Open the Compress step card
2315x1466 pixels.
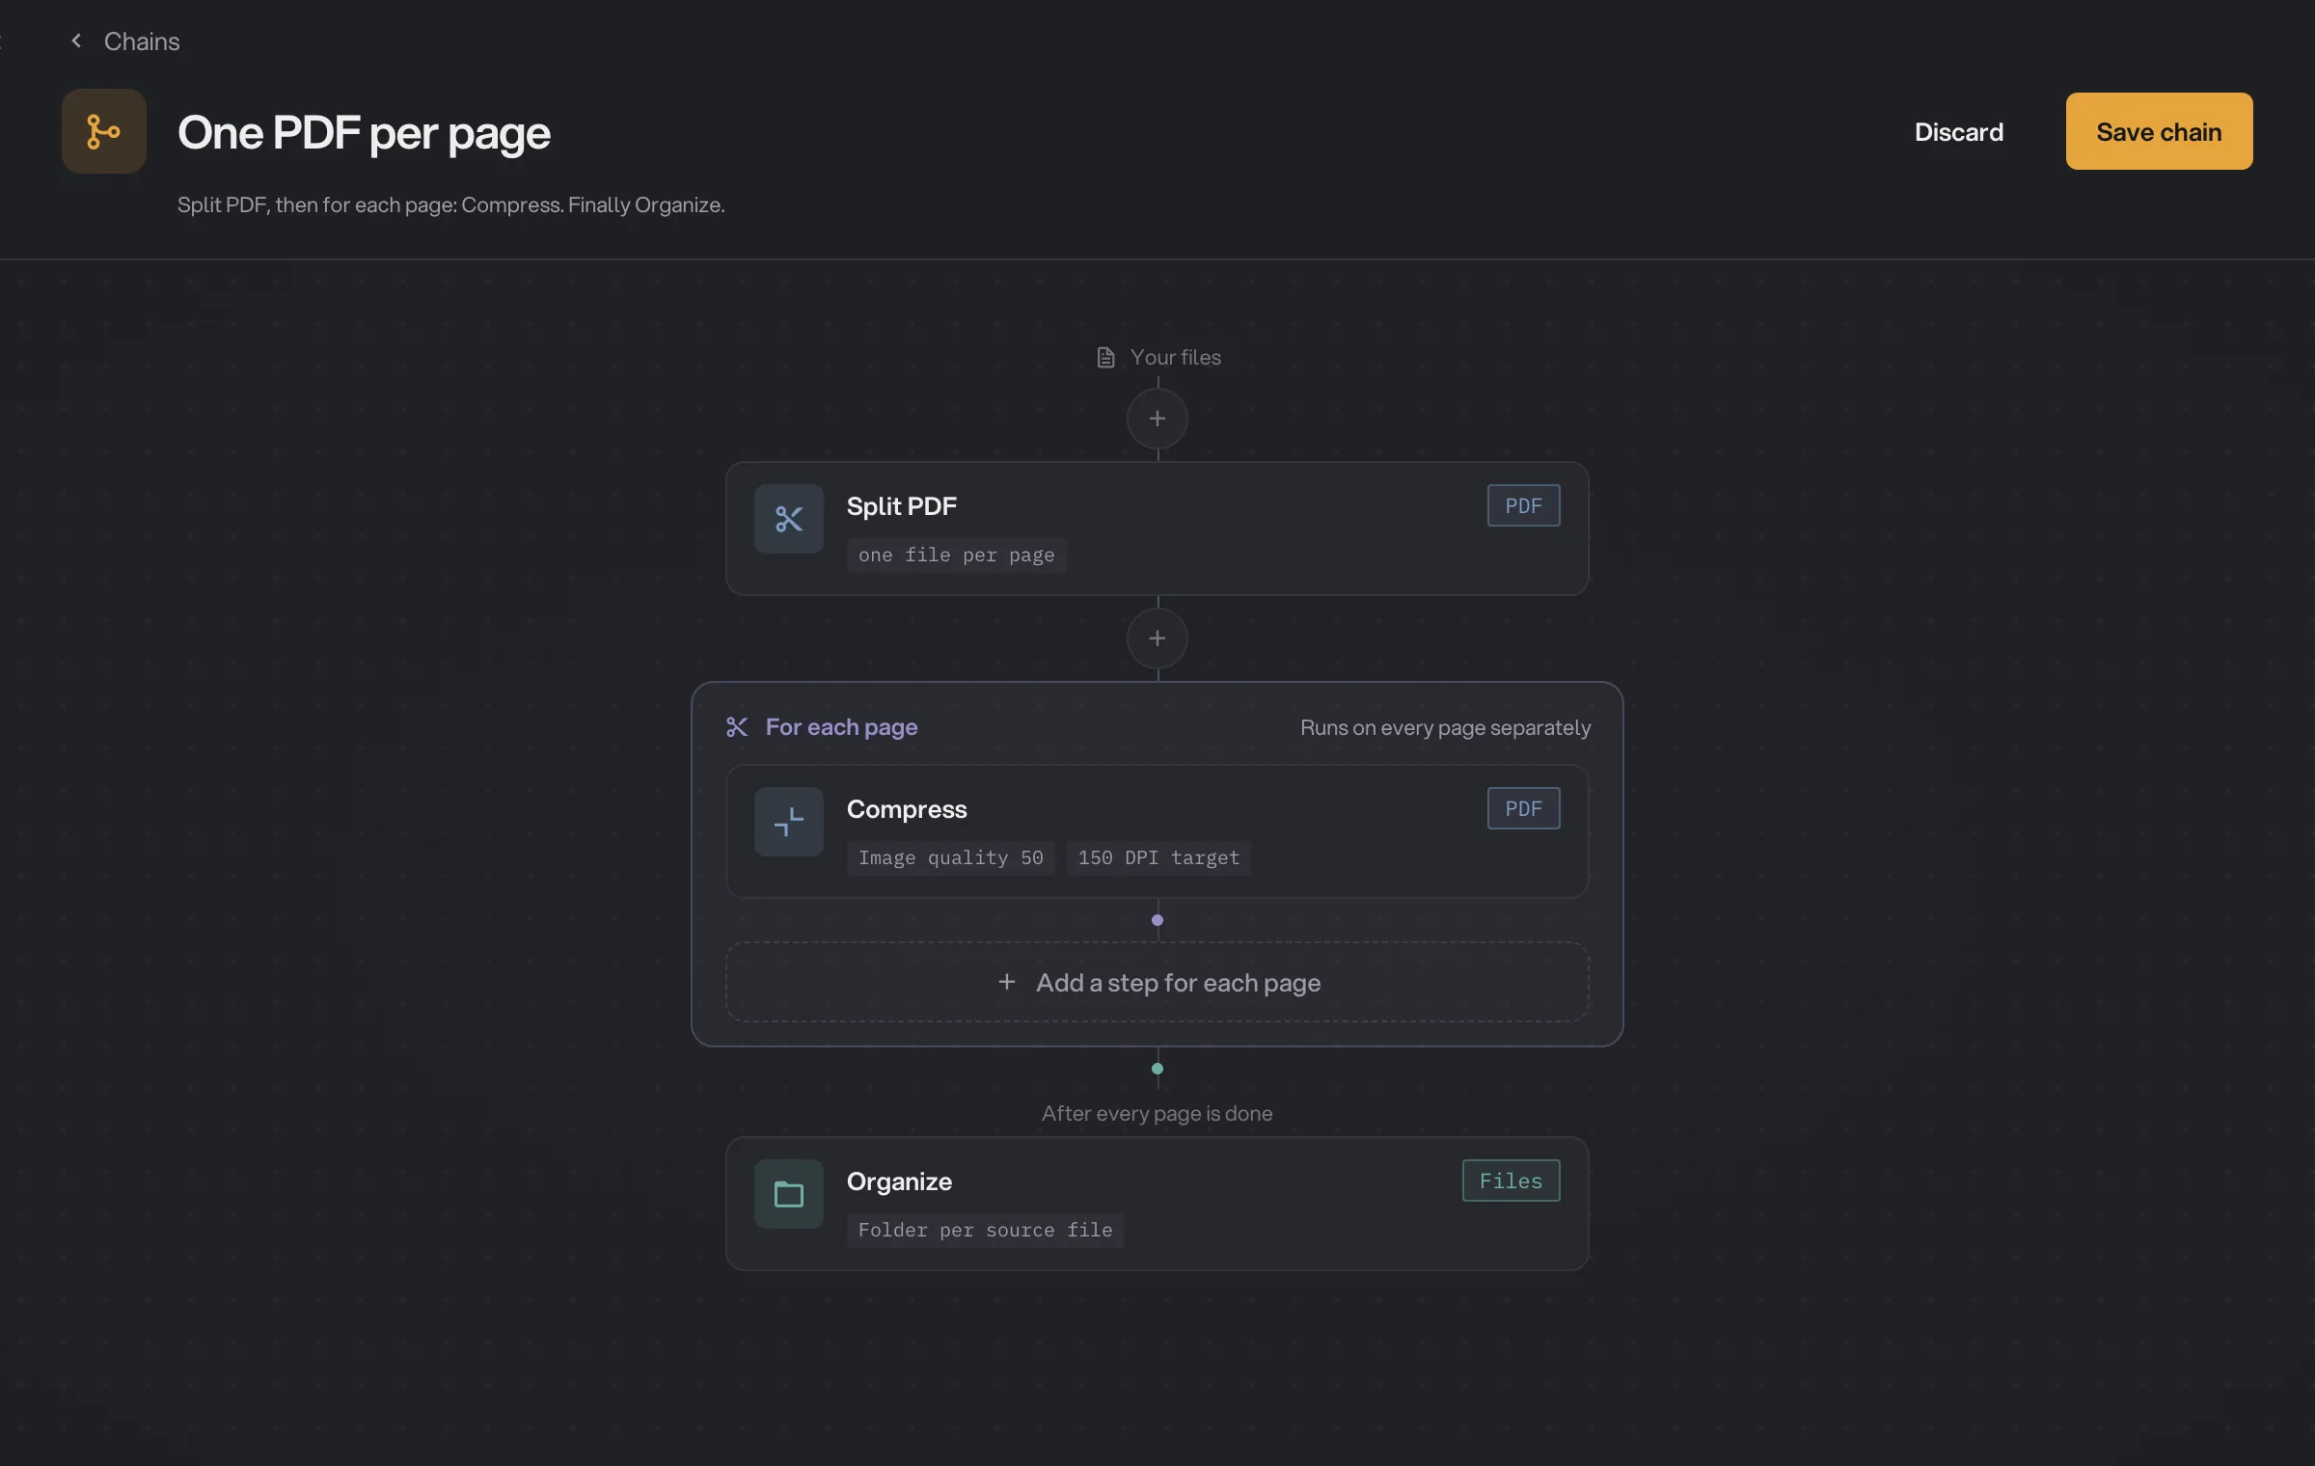1157,831
